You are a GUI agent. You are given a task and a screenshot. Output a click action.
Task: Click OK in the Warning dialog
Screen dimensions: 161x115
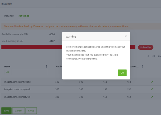[x=122, y=73]
